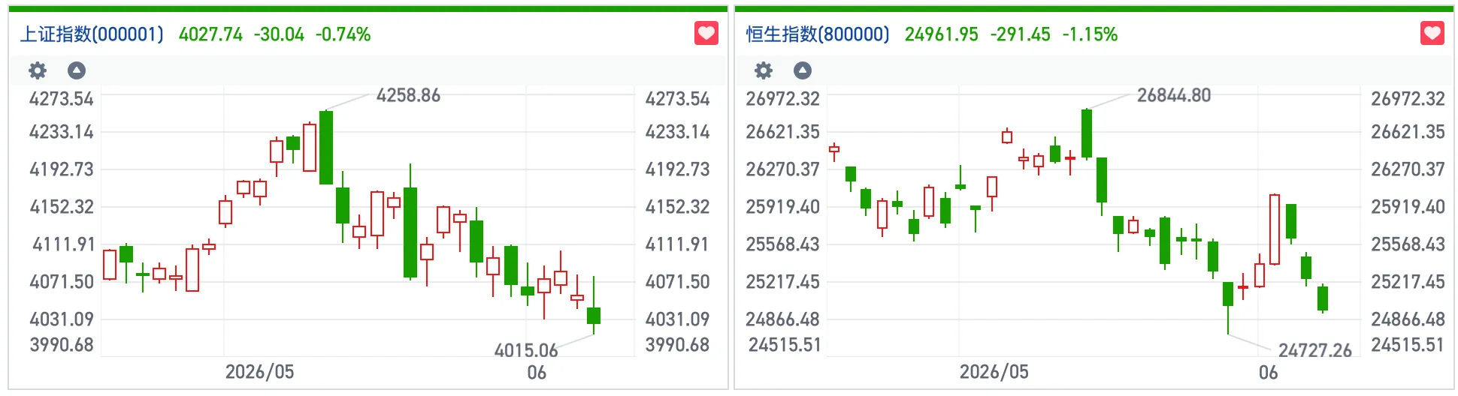The image size is (1458, 396).
Task: Click right axis value 25217.45 in 恒生指数 chart
Action: [x=1408, y=282]
